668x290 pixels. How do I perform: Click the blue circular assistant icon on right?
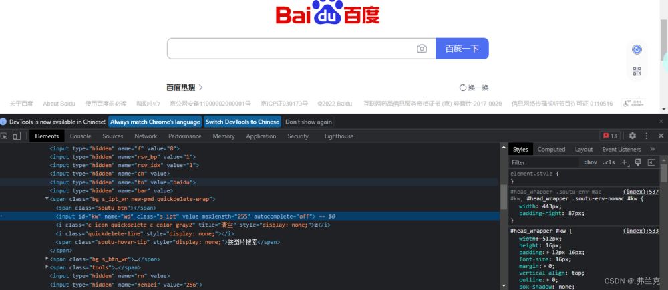tap(637, 50)
